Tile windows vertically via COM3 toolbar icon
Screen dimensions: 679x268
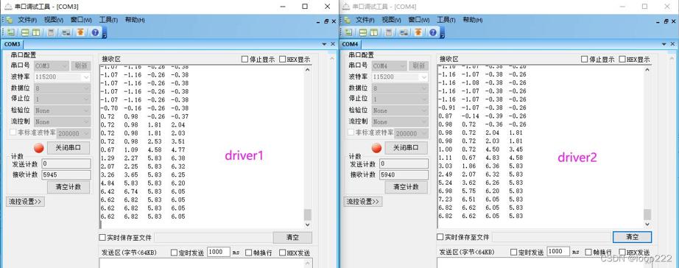click(x=35, y=32)
